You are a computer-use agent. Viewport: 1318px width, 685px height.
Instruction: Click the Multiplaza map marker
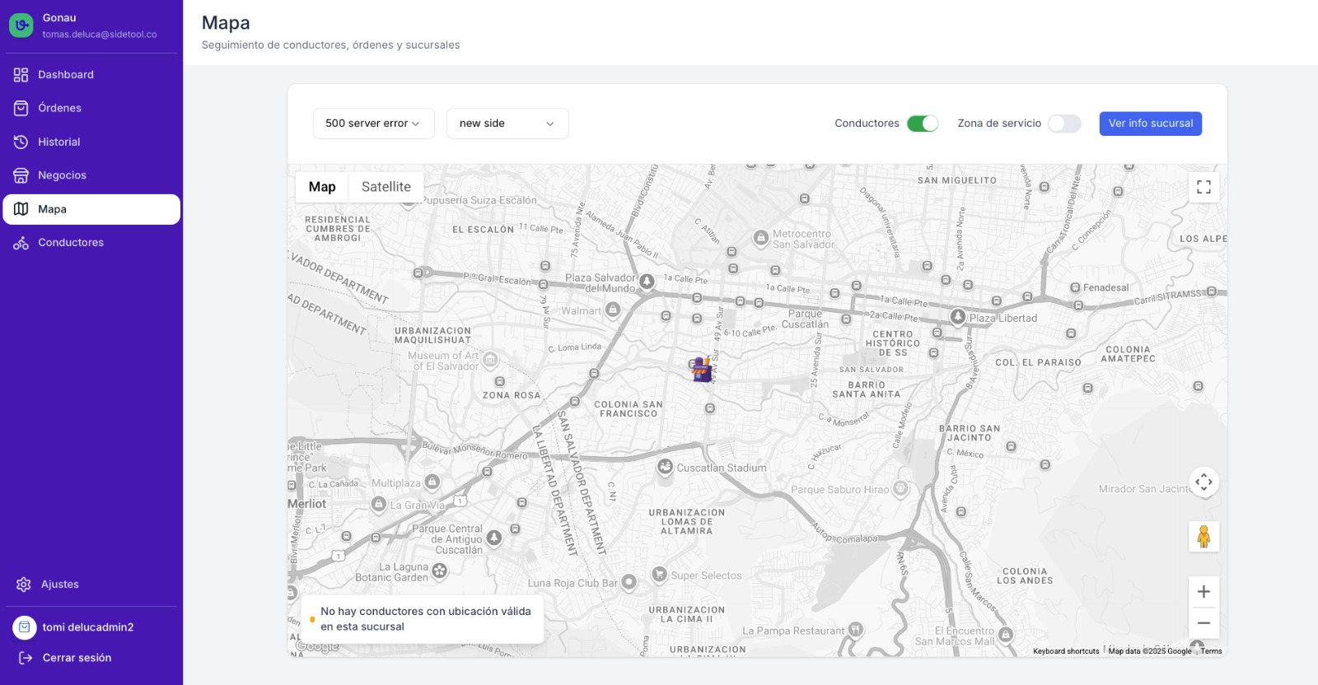click(432, 482)
